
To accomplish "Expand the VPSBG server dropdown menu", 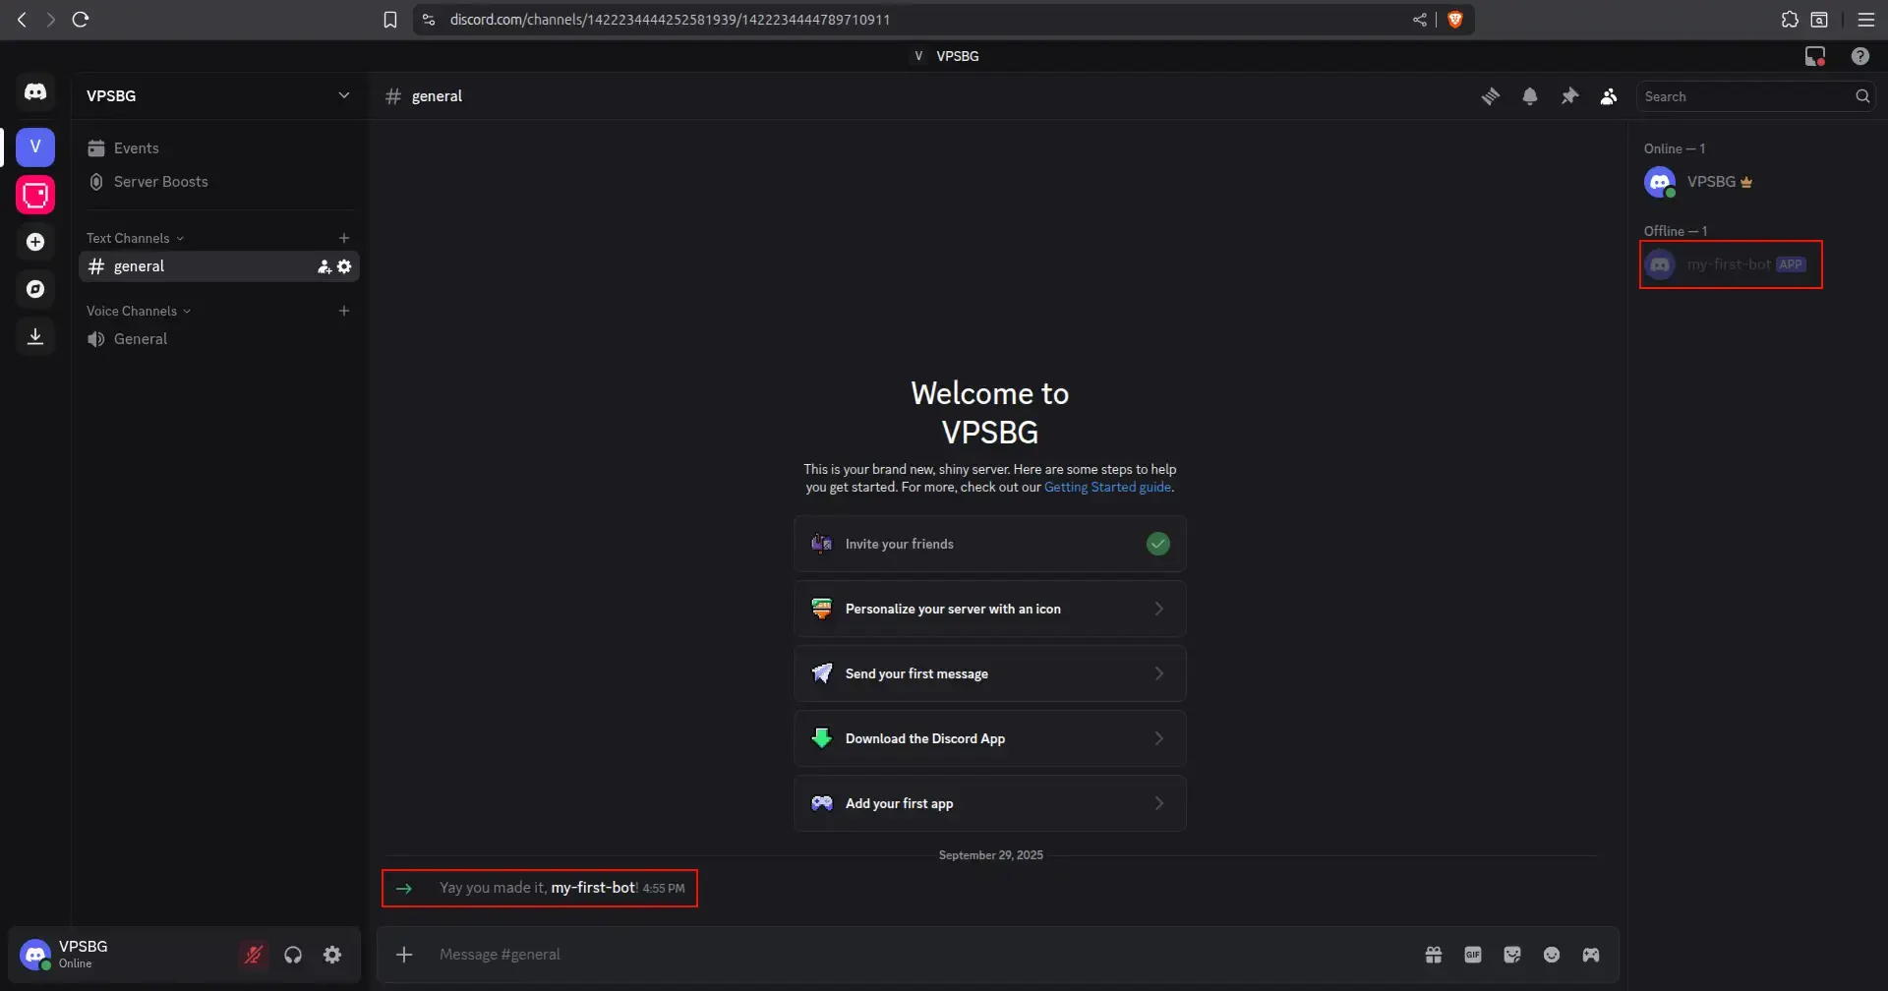I will point(343,95).
